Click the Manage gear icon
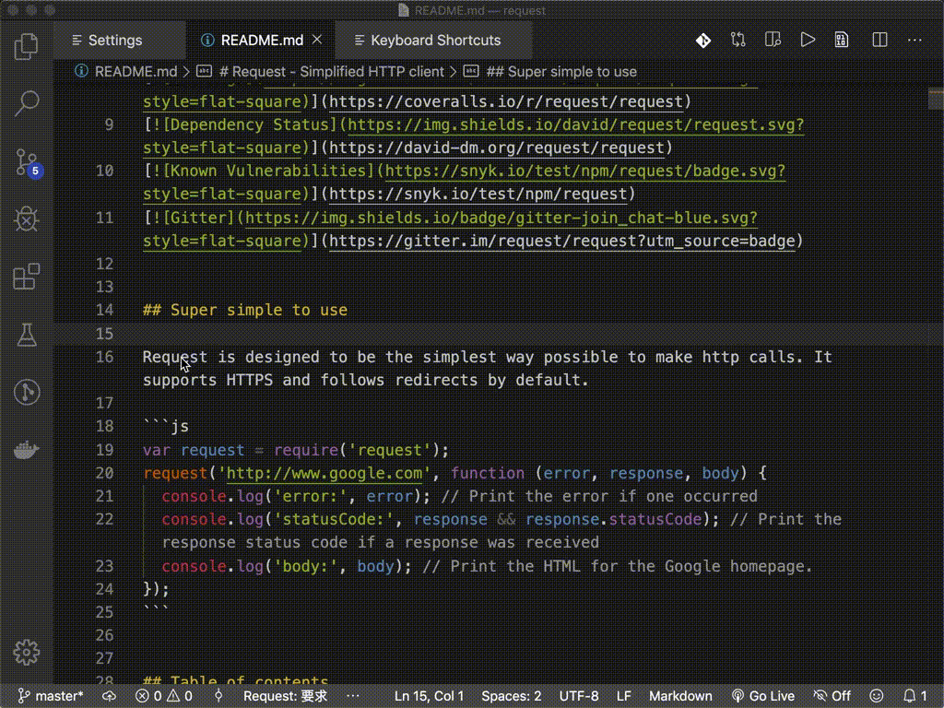Screen dimensions: 944x708 click(x=27, y=652)
